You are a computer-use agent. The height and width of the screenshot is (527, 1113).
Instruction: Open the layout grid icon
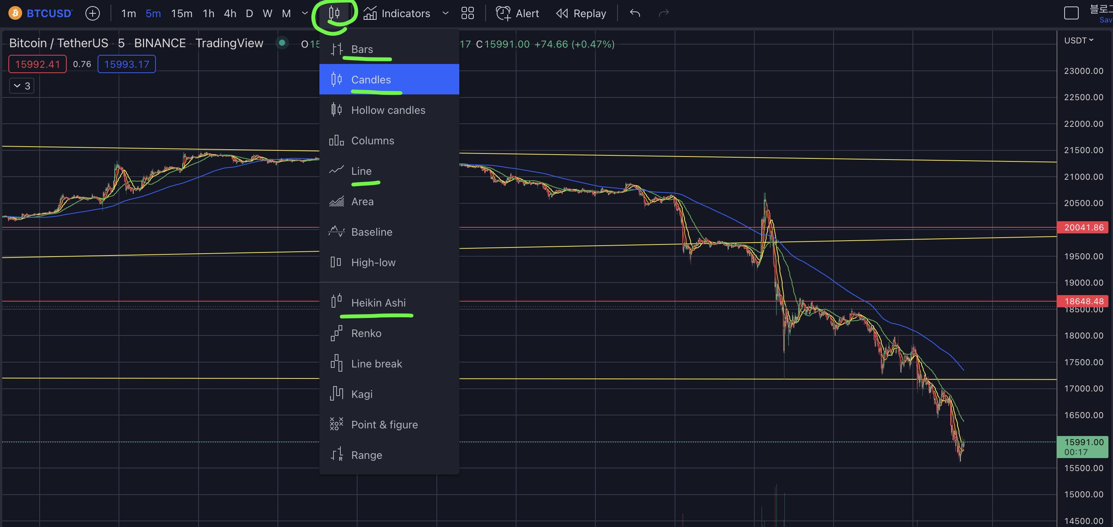click(x=467, y=13)
